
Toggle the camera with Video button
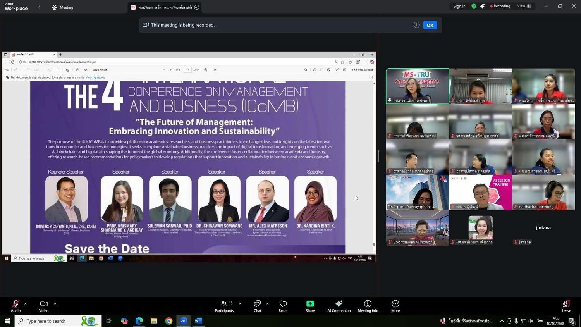[x=44, y=306]
